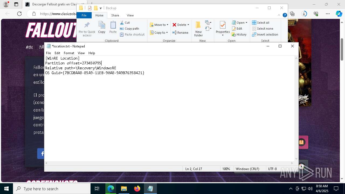The image size is (345, 194).
Task: Open File Explorer from taskbar
Action: point(124,189)
